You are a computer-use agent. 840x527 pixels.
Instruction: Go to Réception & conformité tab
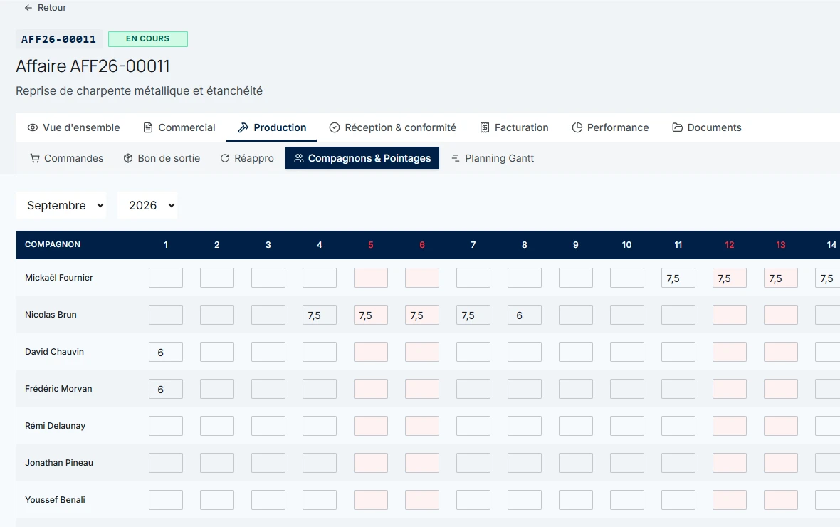(x=393, y=127)
